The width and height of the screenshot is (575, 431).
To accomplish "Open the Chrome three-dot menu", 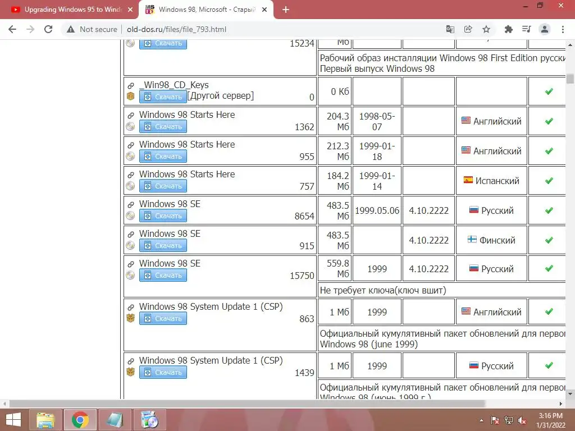I will (x=563, y=29).
